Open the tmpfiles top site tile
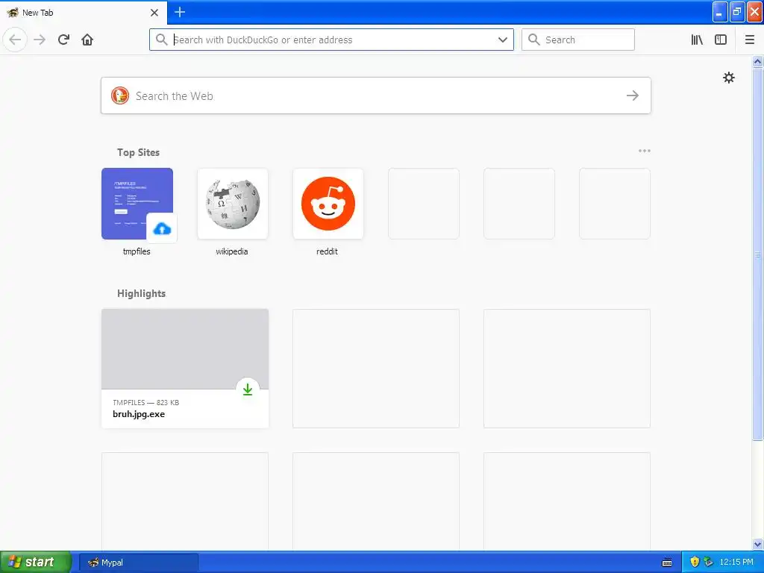 pos(137,204)
